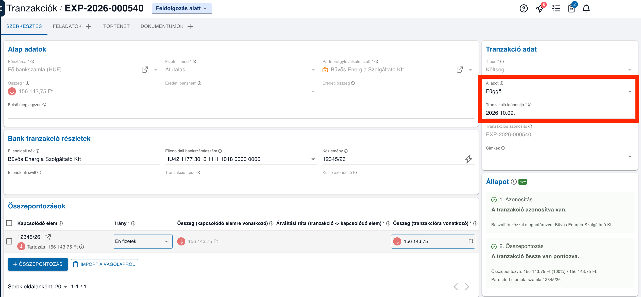
Task: Click plus icon next to DOKUMENTUMOK tab
Action: [x=190, y=26]
